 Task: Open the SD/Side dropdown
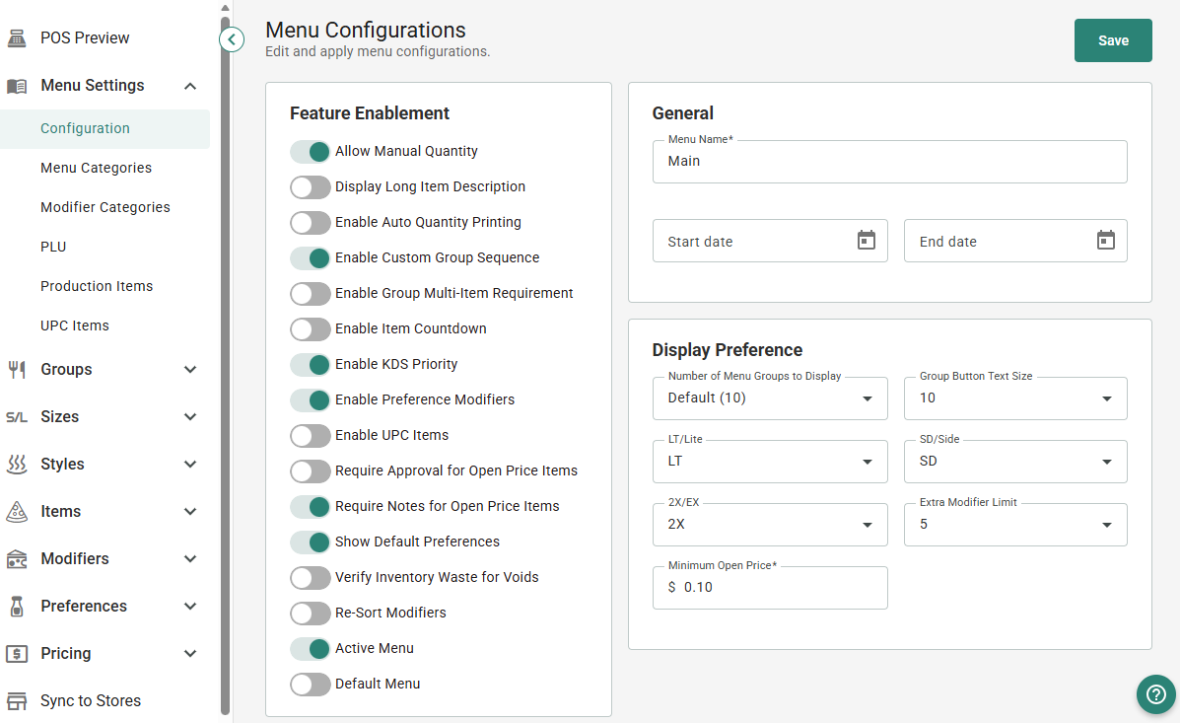[1015, 462]
